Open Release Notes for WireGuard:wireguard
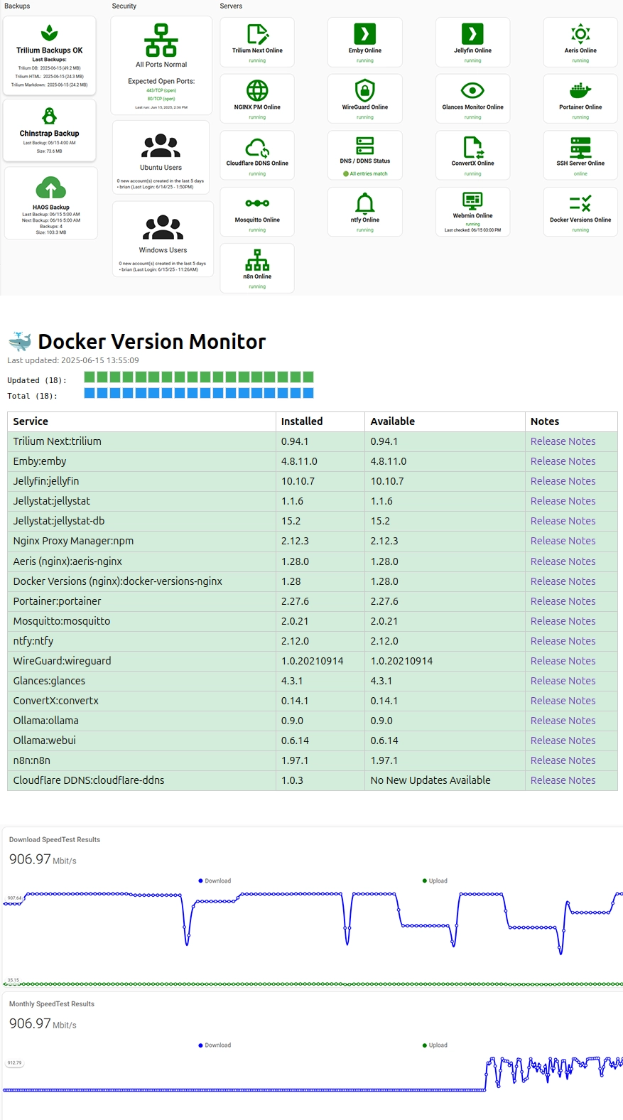Image resolution: width=623 pixels, height=1120 pixels. (563, 661)
